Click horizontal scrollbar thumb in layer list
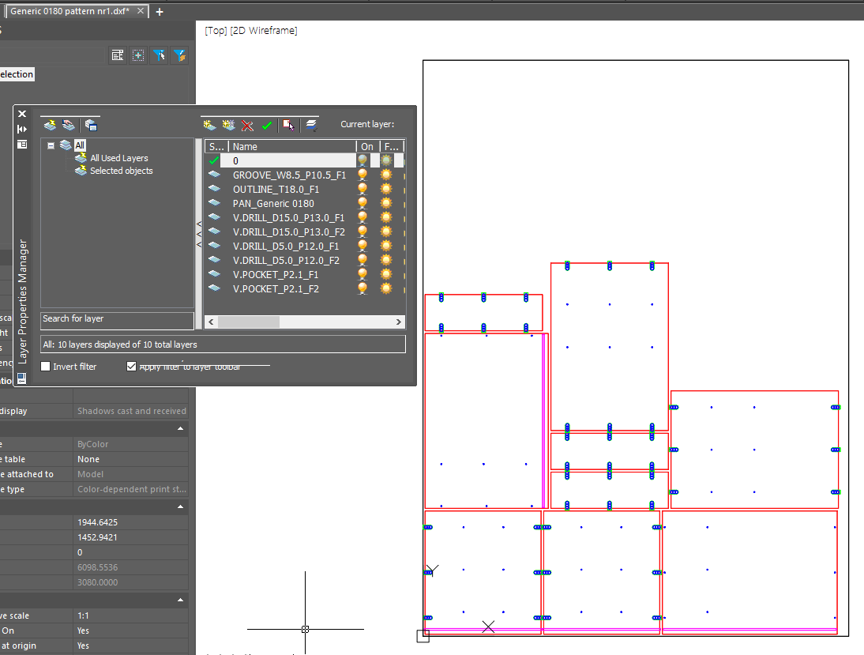This screenshot has width=864, height=655. [x=249, y=322]
